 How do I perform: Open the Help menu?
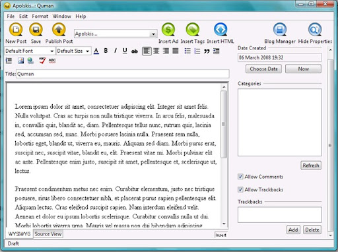(x=81, y=16)
